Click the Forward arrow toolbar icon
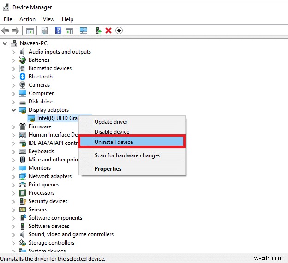Image resolution: width=288 pixels, height=263 pixels. 15,30
